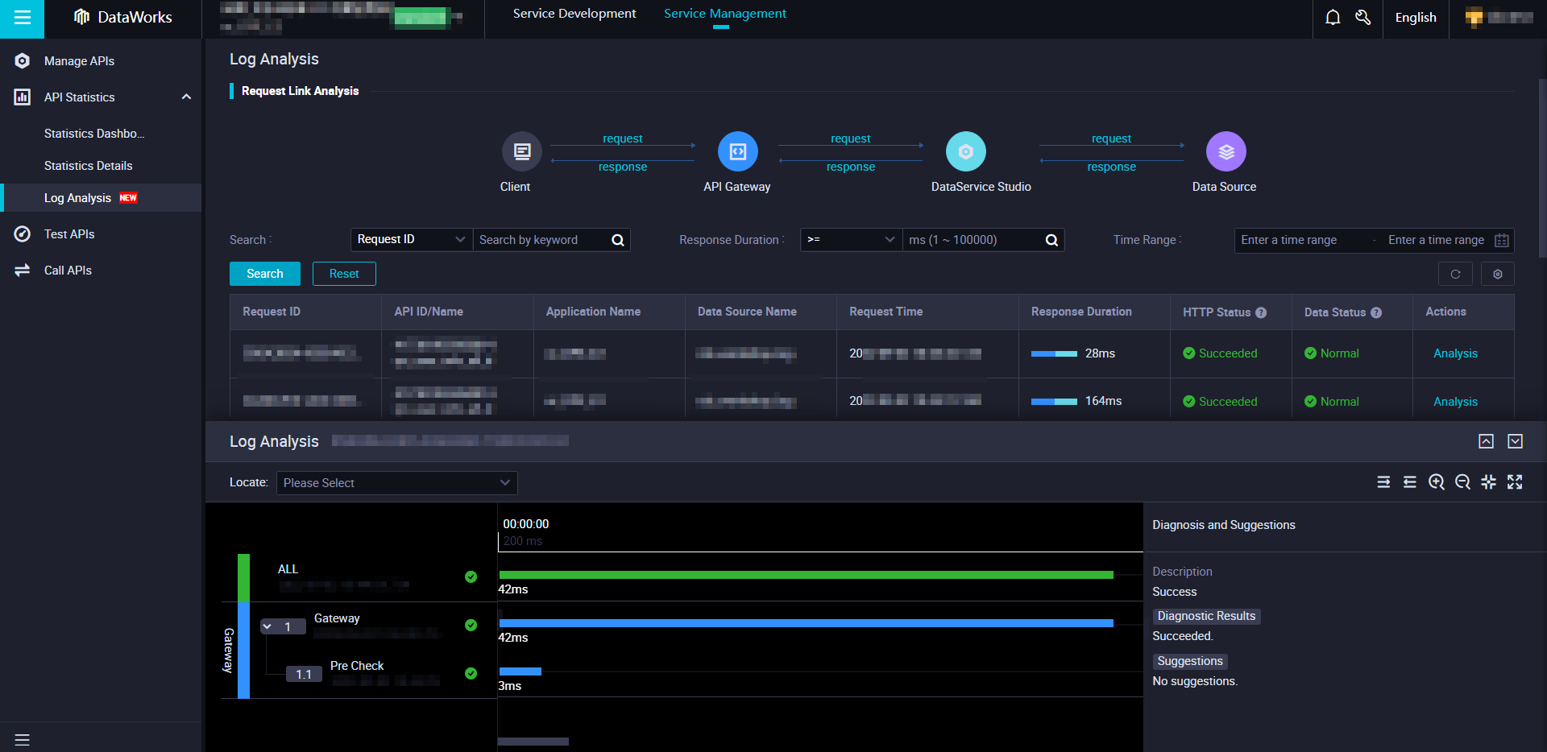This screenshot has width=1547, height=752.
Task: Open table column settings gear
Action: 1497,274
